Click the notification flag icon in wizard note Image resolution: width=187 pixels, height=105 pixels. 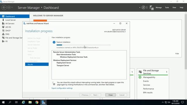tap(54, 83)
